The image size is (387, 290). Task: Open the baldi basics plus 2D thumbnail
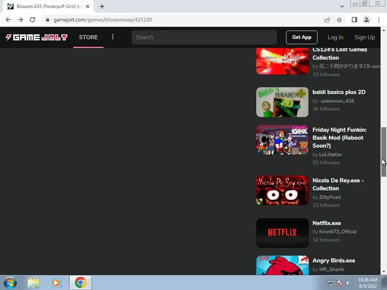(x=282, y=102)
